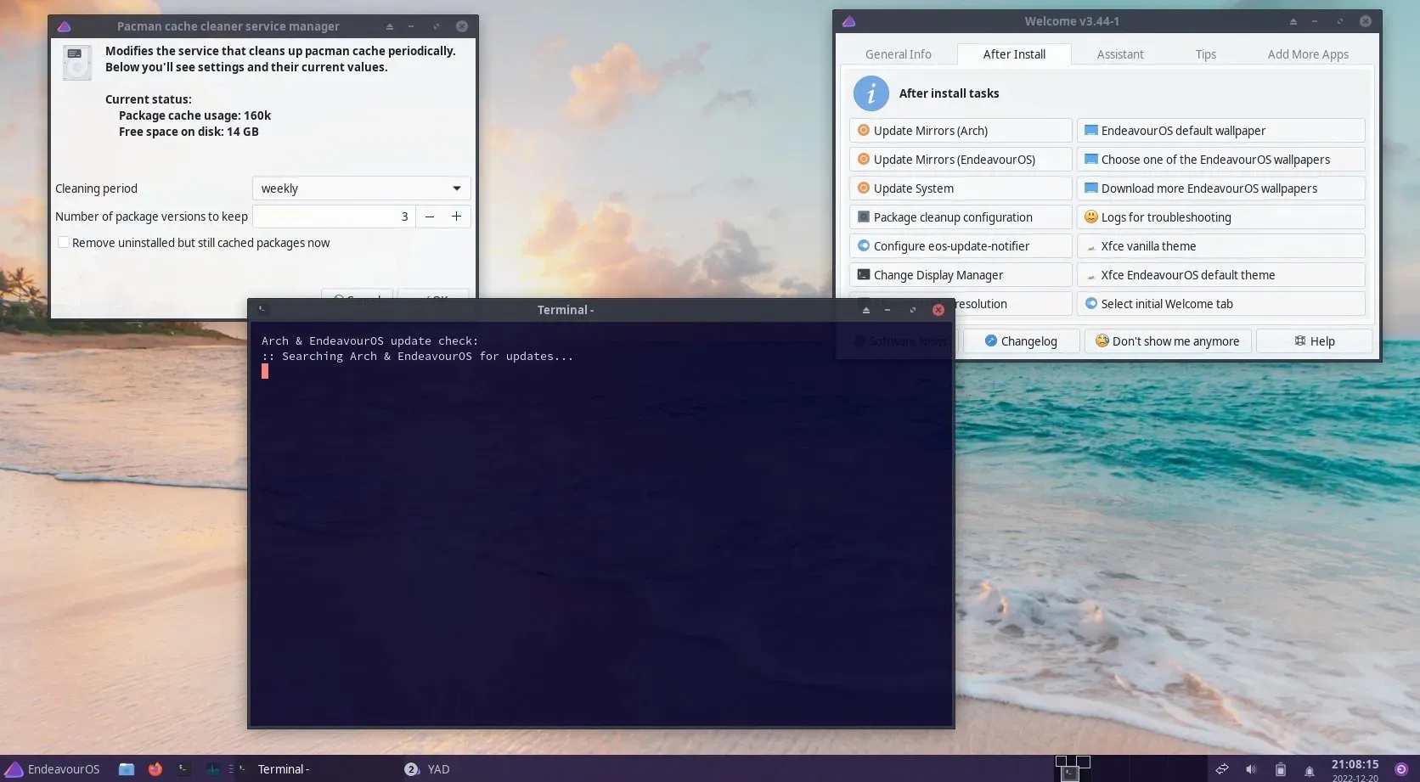Click the volume icon in system tray

click(1251, 769)
